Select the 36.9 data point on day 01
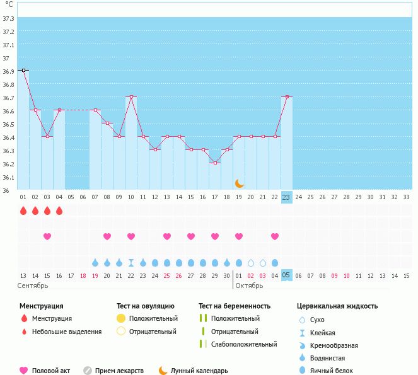 (x=23, y=71)
